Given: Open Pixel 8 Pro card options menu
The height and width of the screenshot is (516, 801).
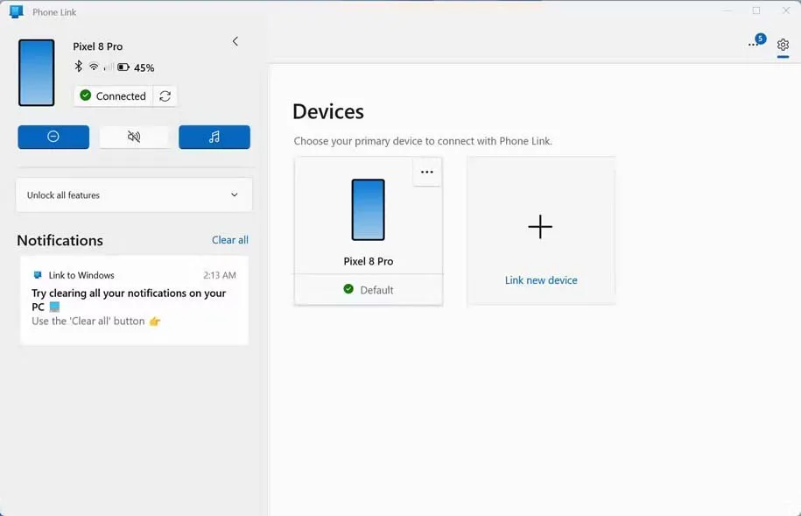Looking at the screenshot, I should tap(426, 173).
